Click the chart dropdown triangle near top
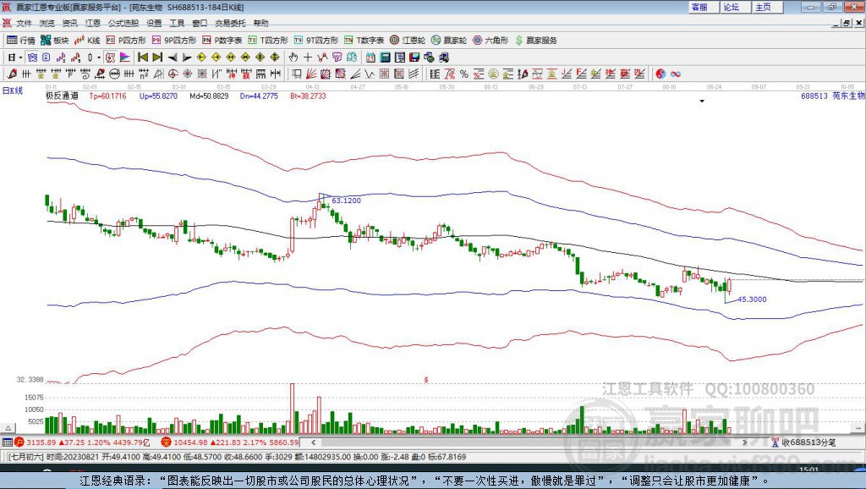The image size is (866, 489). (702, 102)
